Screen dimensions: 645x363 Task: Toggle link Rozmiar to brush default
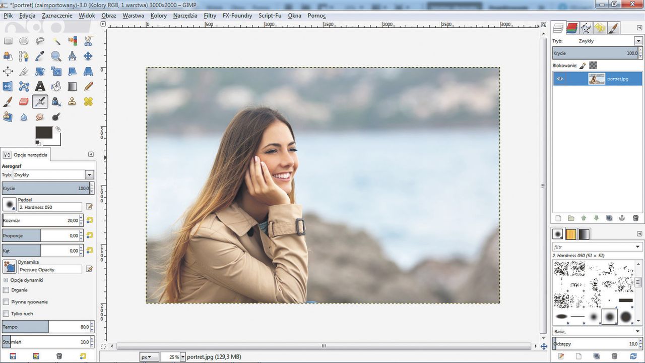[x=89, y=220]
